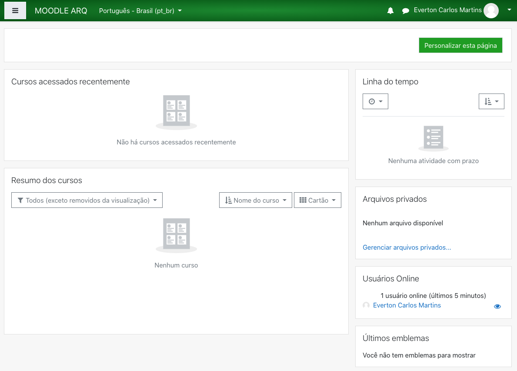This screenshot has width=517, height=371.
Task: Click Everton Carlos Martins name in header
Action: coord(447,10)
